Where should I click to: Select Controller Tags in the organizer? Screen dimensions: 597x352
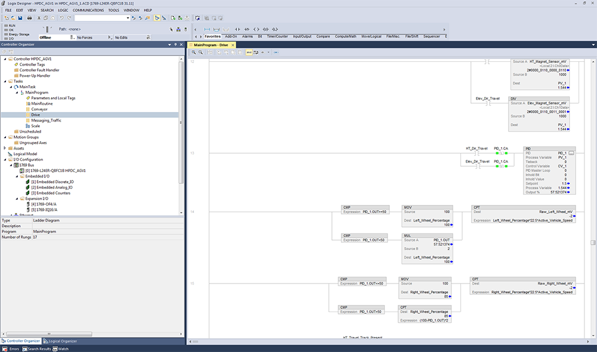[32, 64]
